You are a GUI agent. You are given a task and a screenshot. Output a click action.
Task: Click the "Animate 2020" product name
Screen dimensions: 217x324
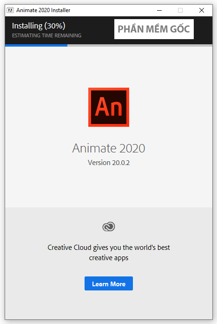coord(109,148)
